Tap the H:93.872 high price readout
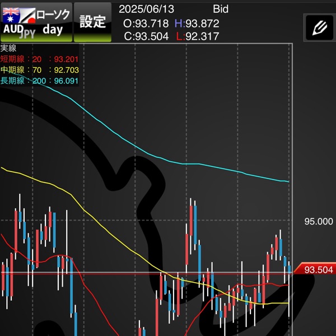The height and width of the screenshot is (336, 336). (197, 24)
